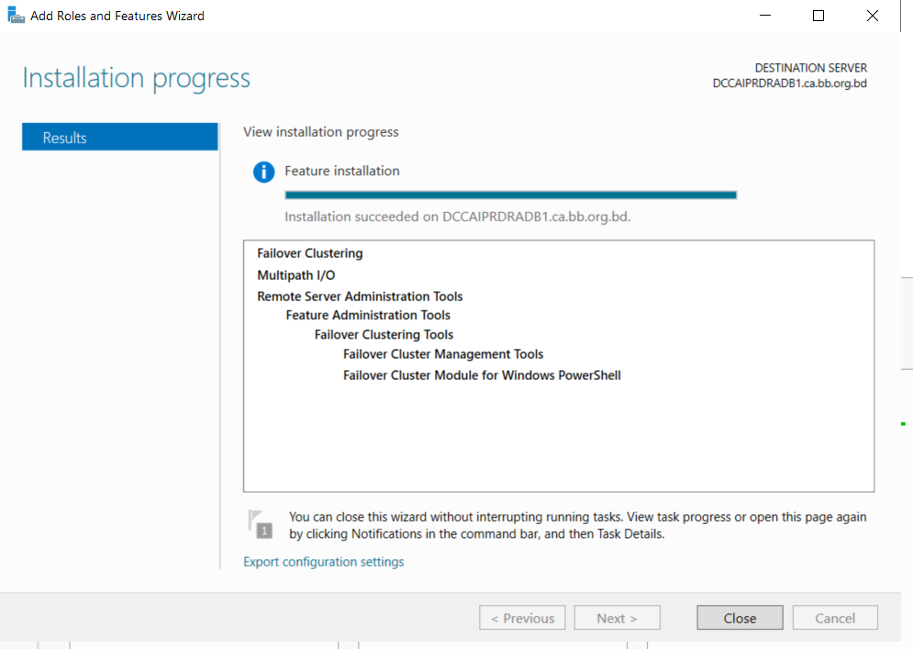Click the DESTINATION SERVER label
The image size is (913, 649).
tap(810, 68)
